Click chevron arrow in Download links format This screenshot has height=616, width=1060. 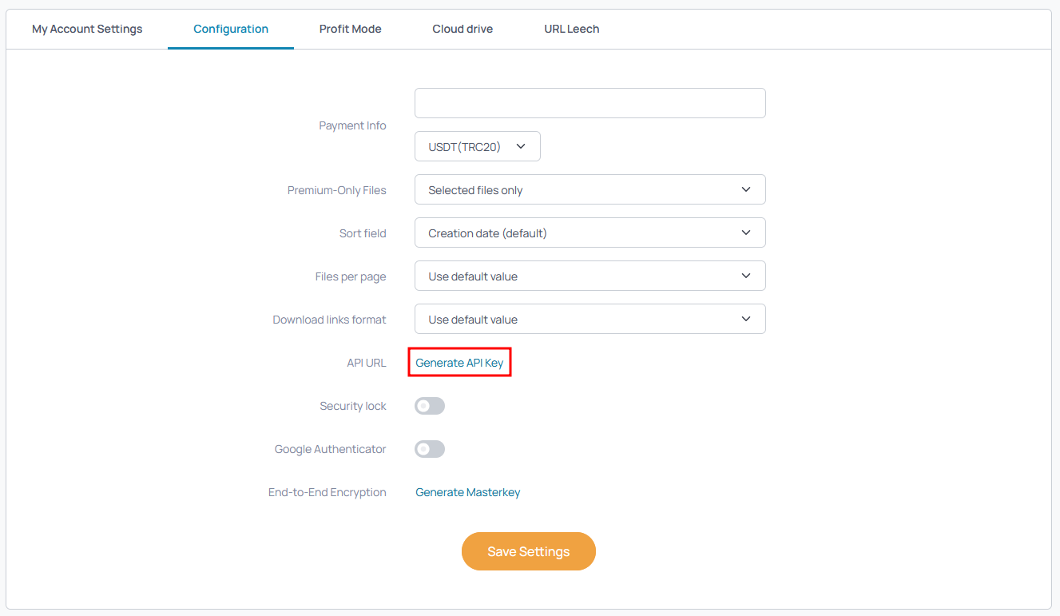[746, 319]
